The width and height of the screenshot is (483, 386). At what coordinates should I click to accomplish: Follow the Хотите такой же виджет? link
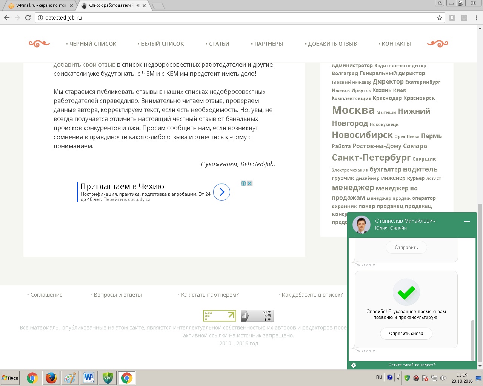click(x=412, y=365)
